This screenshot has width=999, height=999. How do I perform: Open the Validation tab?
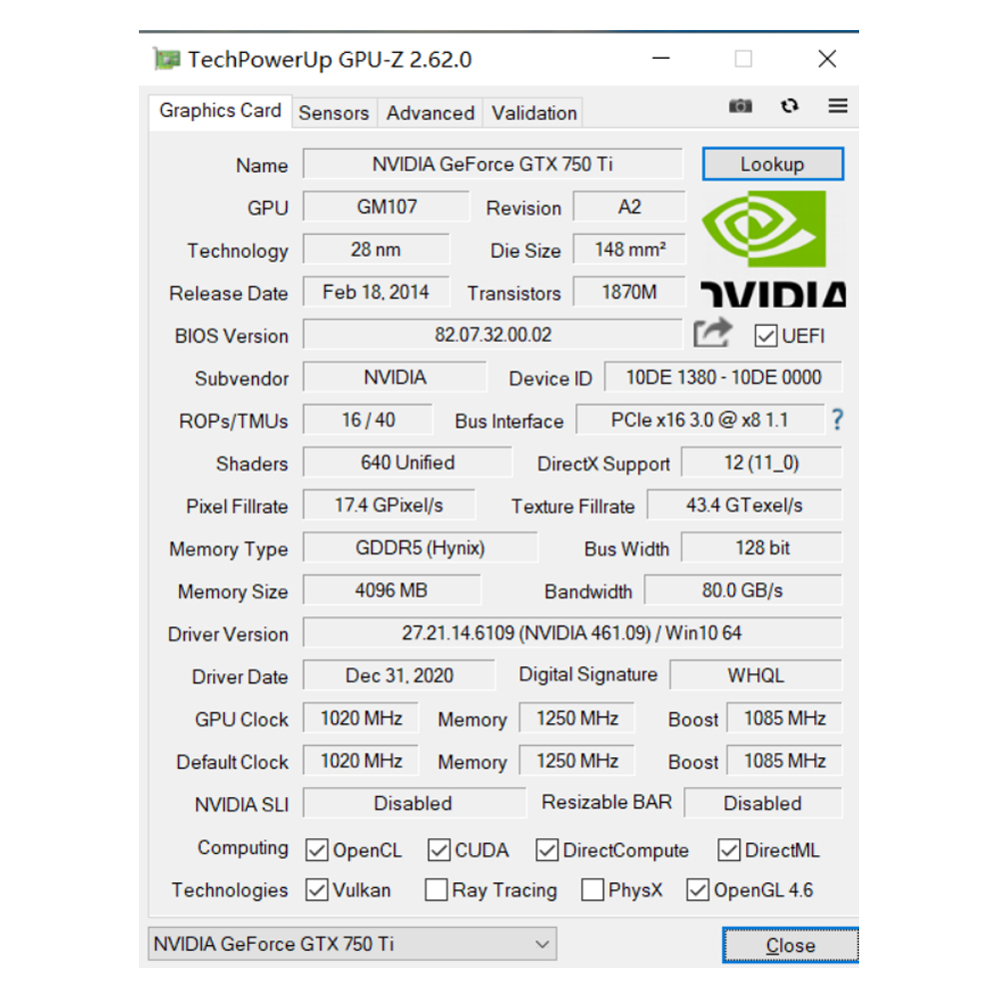point(533,114)
